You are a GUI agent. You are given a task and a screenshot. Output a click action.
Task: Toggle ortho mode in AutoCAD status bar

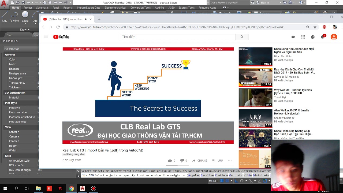click(237, 181)
